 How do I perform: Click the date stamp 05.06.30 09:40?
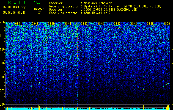pyautogui.click(x=14, y=13)
